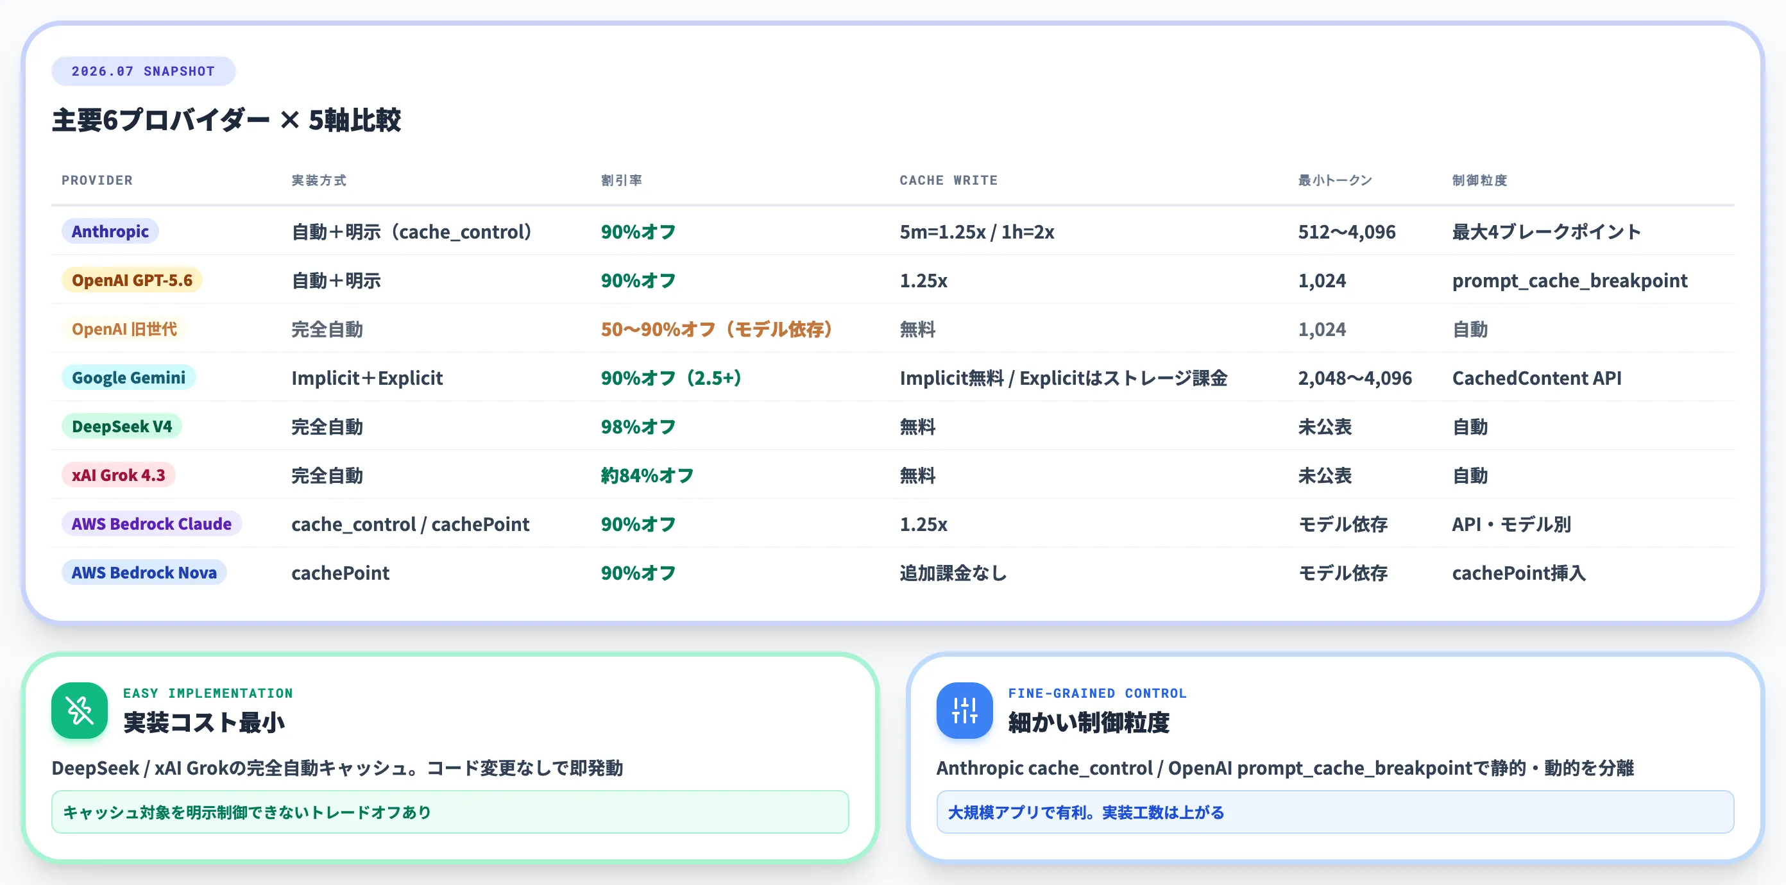
Task: Click Implicit無料 / Explicitはストレージ課金 cell
Action: coord(1064,378)
